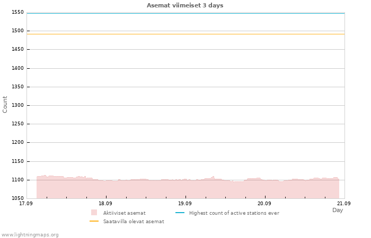Viewport: 371px width, 238px height.
Task: Click the www.lightningmaps.org watermark link
Action: [x=30, y=235]
